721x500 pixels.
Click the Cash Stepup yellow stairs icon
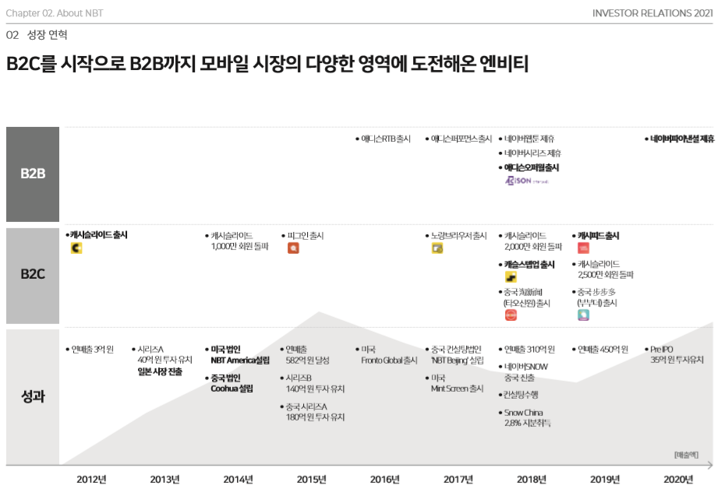click(511, 276)
